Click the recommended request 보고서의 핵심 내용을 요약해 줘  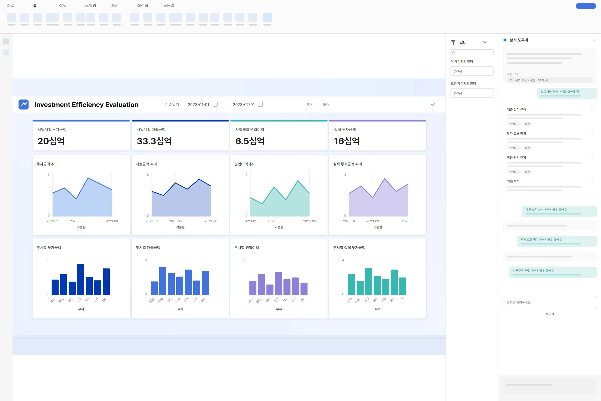point(549,80)
